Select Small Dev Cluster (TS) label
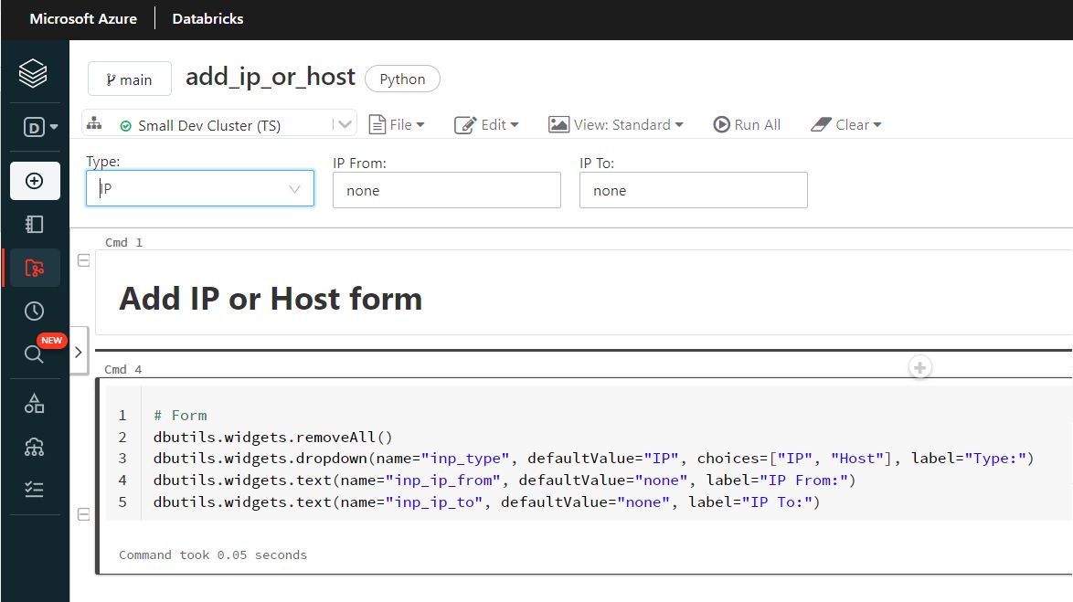This screenshot has width=1073, height=602. pos(208,125)
